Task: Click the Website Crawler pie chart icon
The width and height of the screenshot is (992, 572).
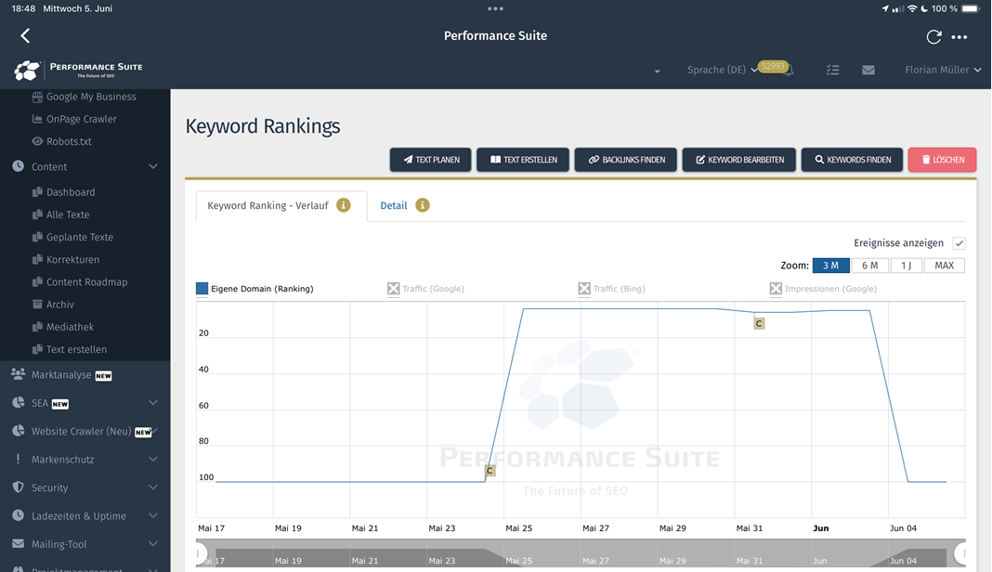Action: coord(19,430)
